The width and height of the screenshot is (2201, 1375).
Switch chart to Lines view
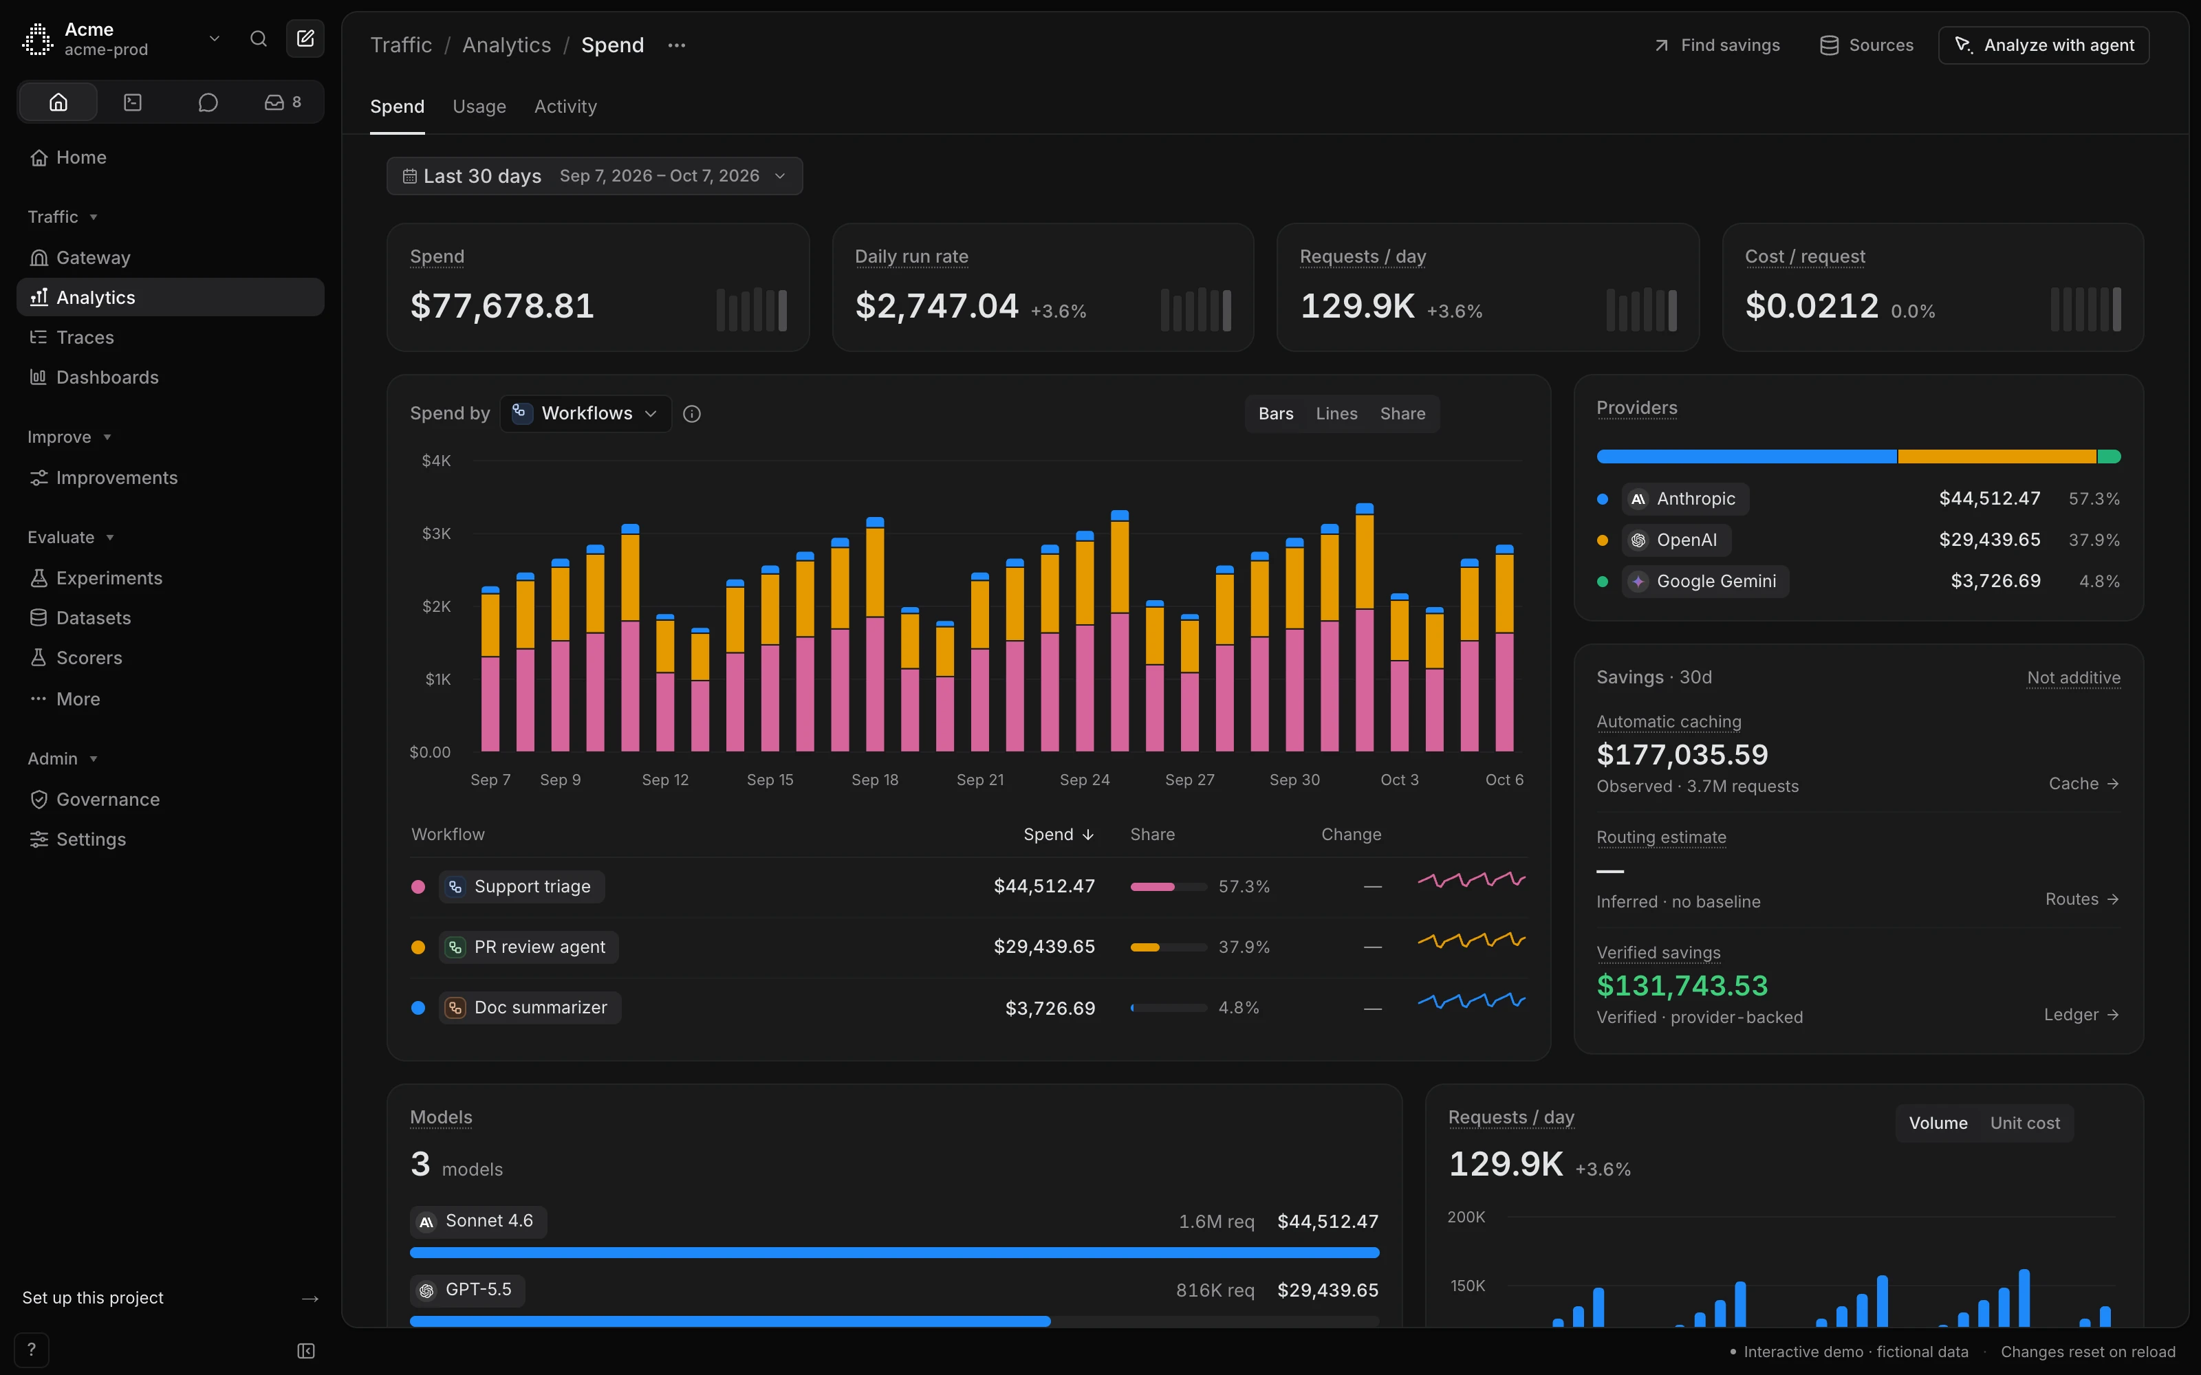point(1336,414)
